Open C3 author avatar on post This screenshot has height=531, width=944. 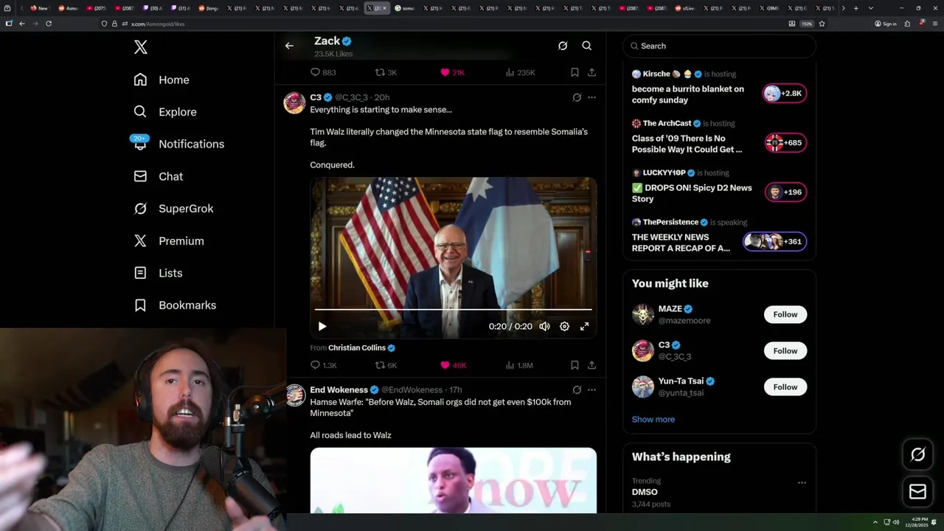[294, 103]
